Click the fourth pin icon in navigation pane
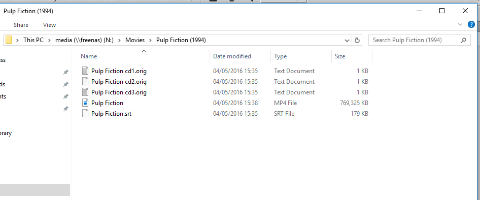The height and width of the screenshot is (200, 480). (x=65, y=109)
